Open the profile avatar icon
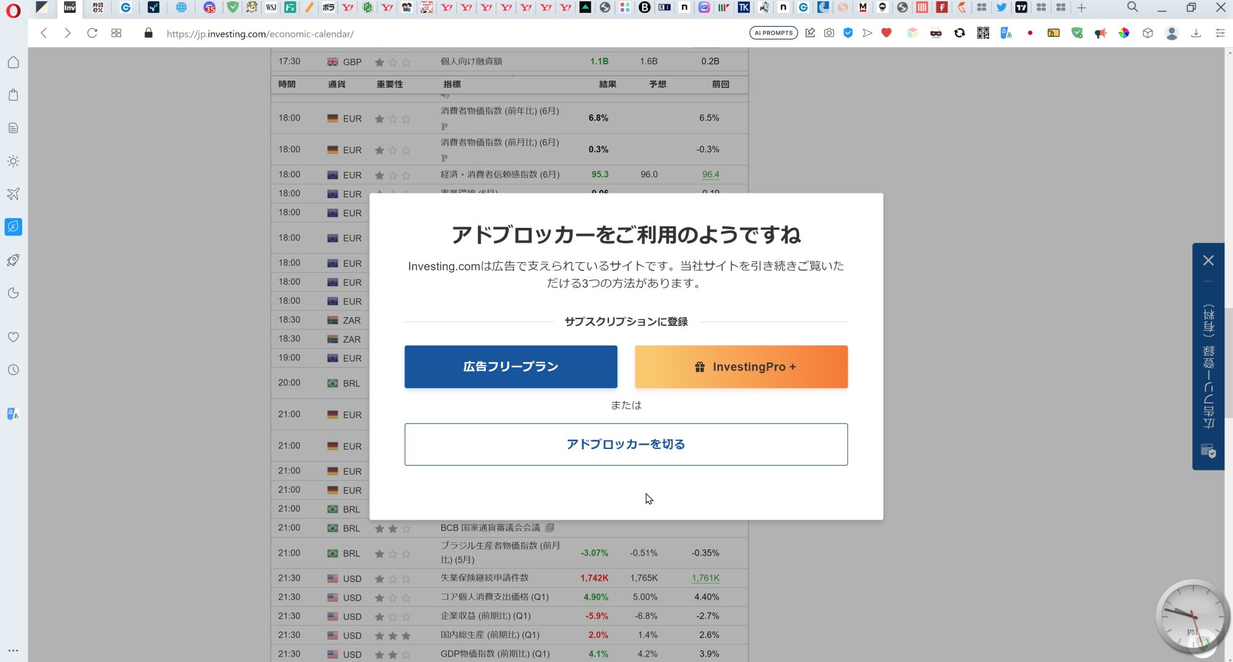The image size is (1233, 662). click(x=1172, y=33)
